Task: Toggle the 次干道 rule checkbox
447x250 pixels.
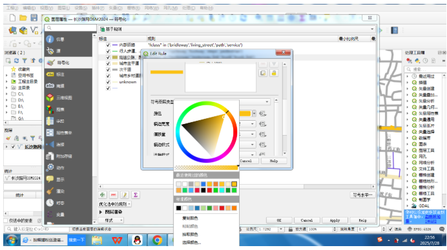Action: [x=108, y=70]
